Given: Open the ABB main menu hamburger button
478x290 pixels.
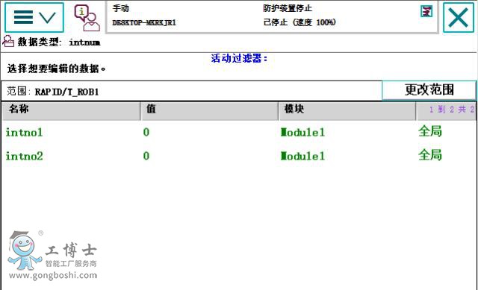Looking at the screenshot, I should point(34,17).
